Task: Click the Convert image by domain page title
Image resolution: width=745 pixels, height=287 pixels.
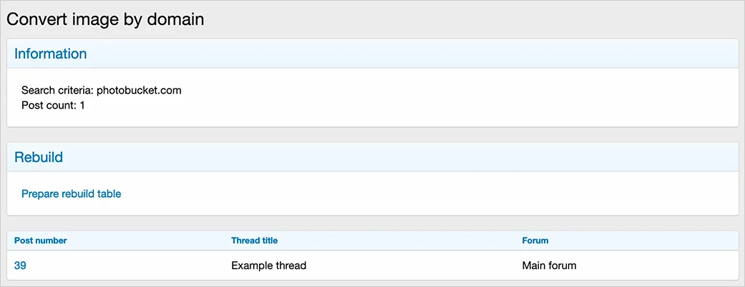Action: pos(105,19)
